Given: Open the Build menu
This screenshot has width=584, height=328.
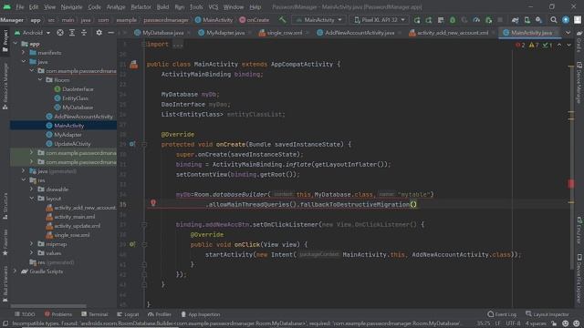Looking at the screenshot, I should [162, 6].
